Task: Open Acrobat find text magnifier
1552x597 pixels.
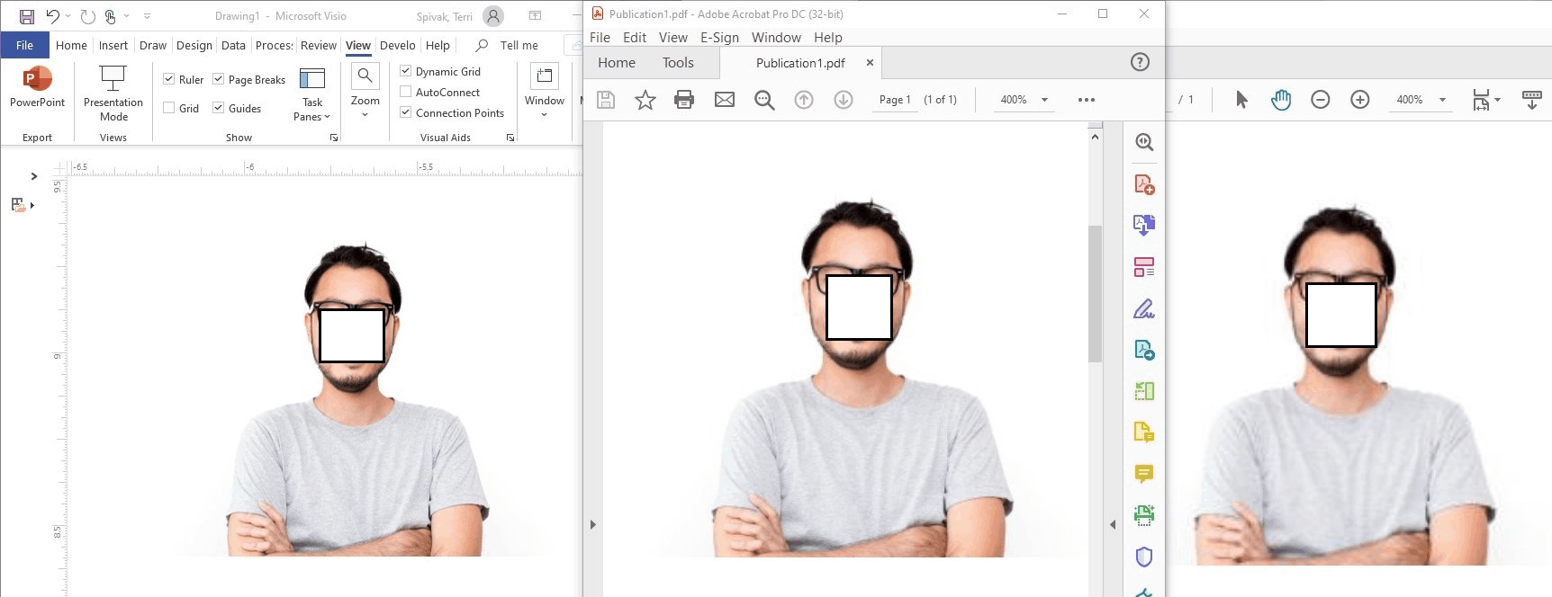Action: pos(764,100)
